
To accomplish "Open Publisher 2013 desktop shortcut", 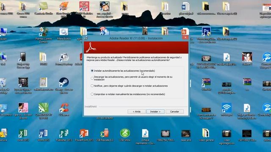I will click(64, 135).
